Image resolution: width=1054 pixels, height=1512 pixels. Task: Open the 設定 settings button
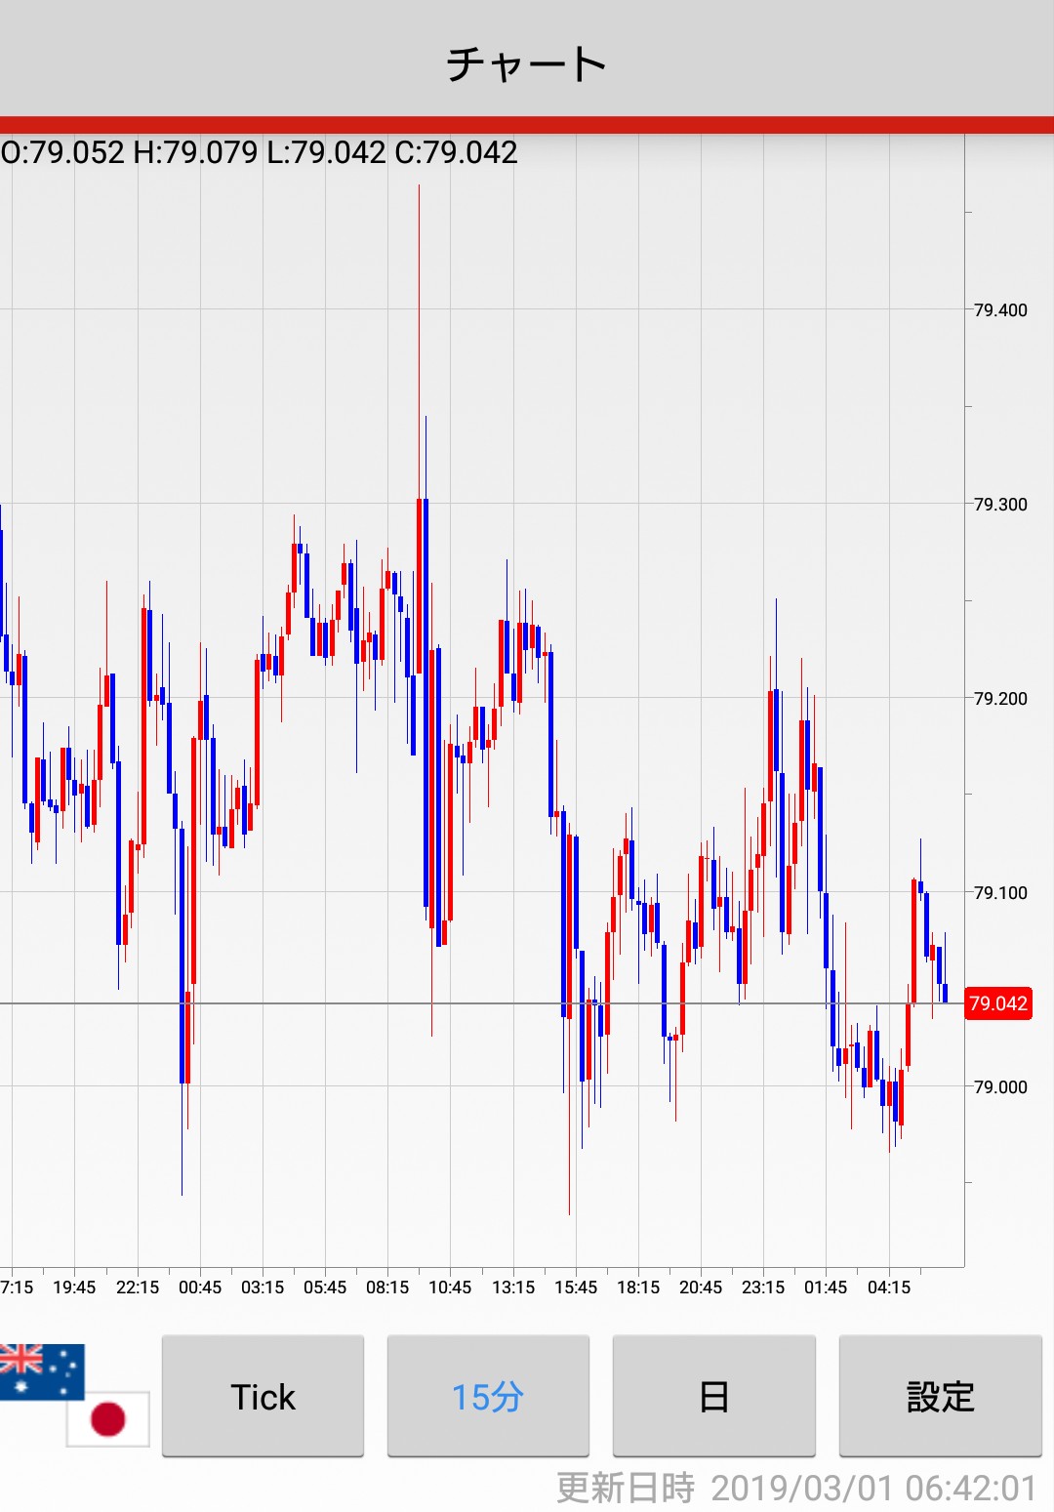940,1396
